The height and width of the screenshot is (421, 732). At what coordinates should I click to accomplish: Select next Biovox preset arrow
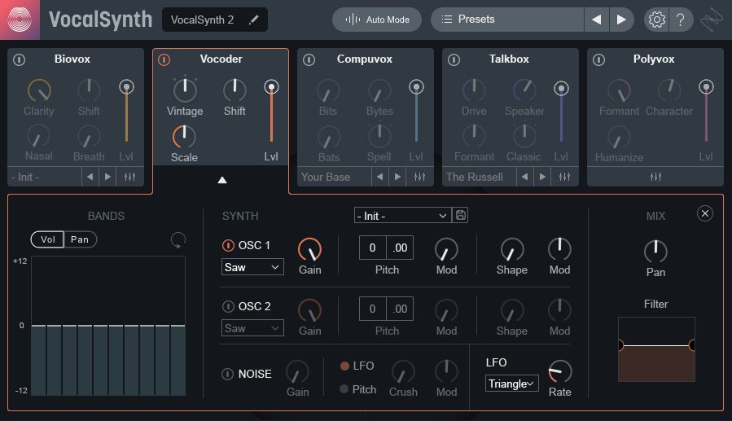pos(107,177)
